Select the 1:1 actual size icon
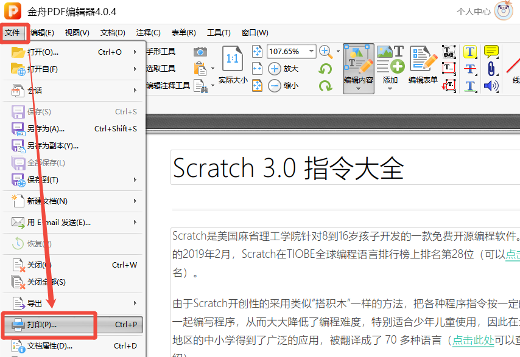This screenshot has width=520, height=357. coord(233,58)
